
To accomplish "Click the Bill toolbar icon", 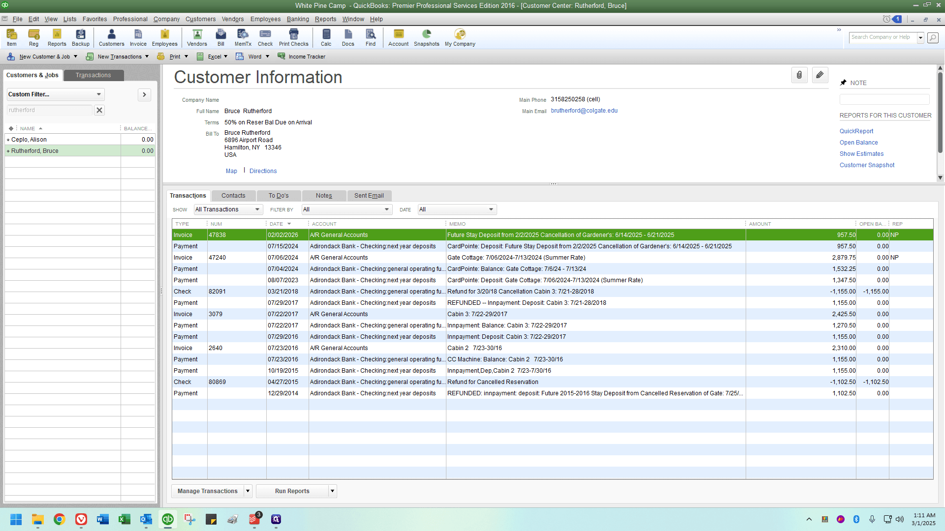I will click(x=221, y=37).
